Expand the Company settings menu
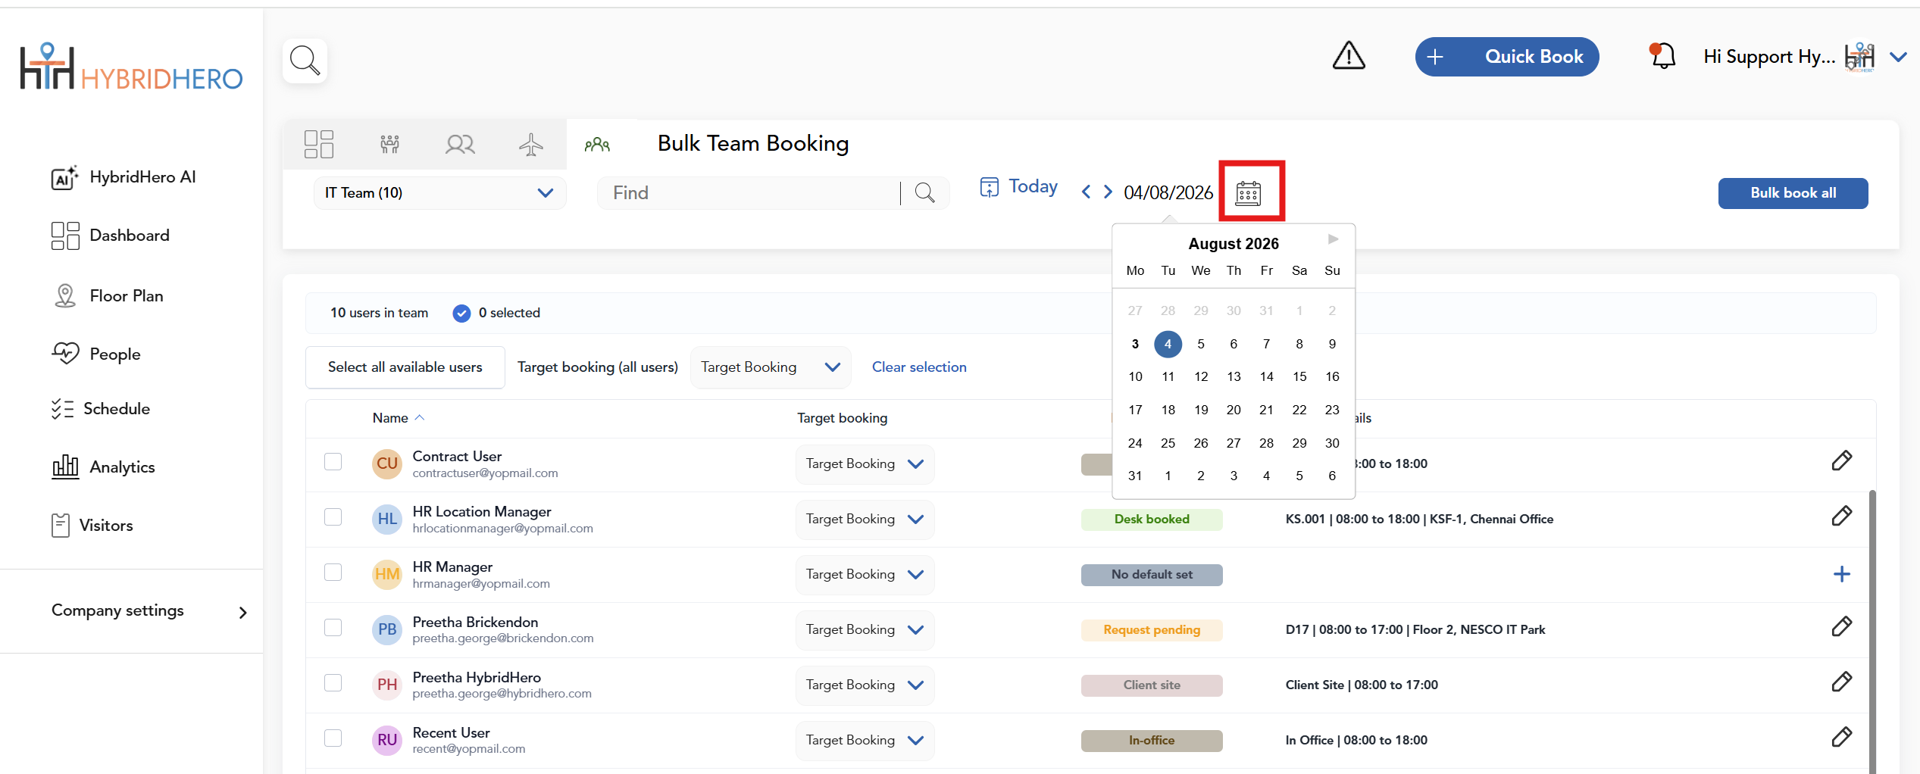1920x774 pixels. tap(149, 611)
